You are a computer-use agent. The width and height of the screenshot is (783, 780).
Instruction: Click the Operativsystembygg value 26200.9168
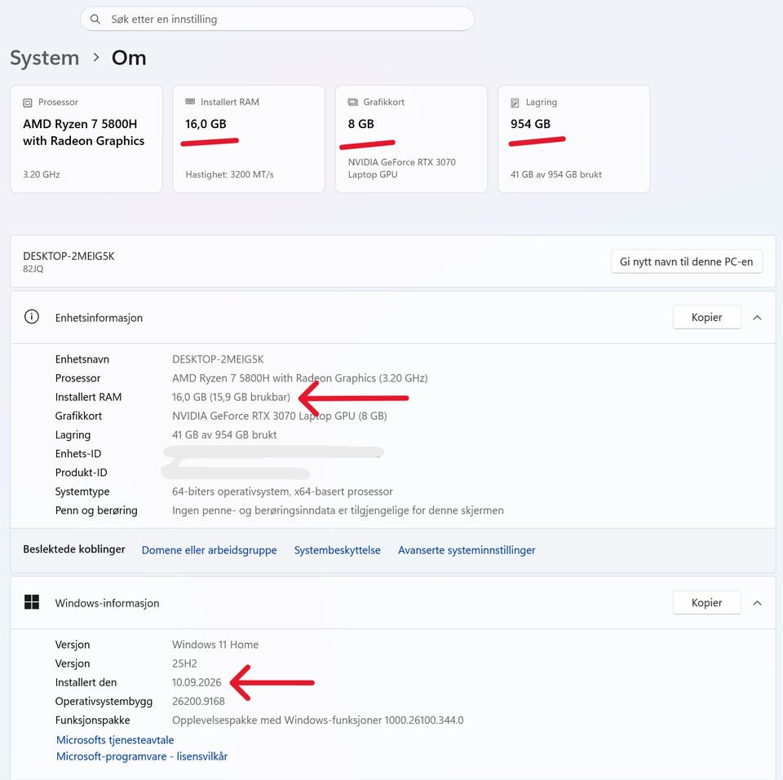(198, 702)
